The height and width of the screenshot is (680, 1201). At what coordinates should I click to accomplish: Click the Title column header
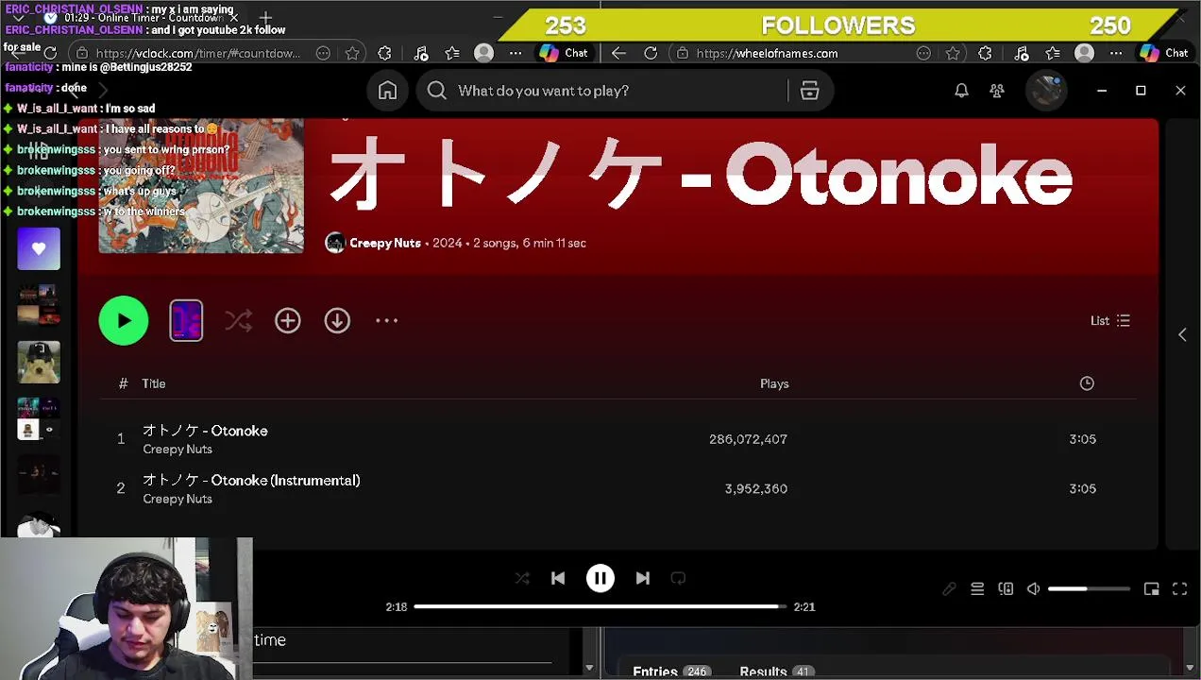(x=154, y=383)
